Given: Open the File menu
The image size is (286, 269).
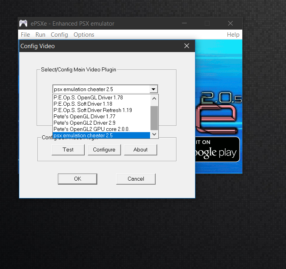Looking at the screenshot, I should tap(25, 35).
